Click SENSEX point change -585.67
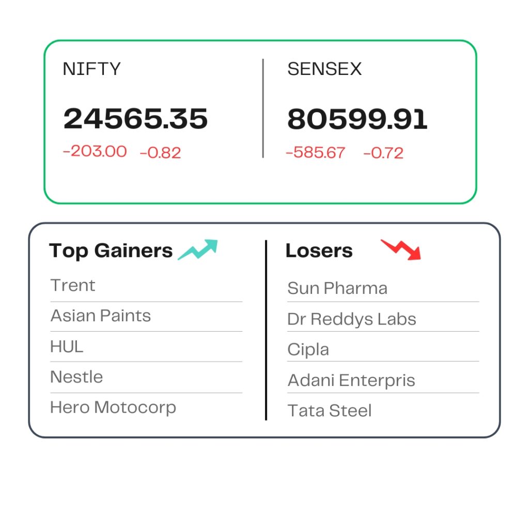This screenshot has height=529, width=529. tap(316, 152)
